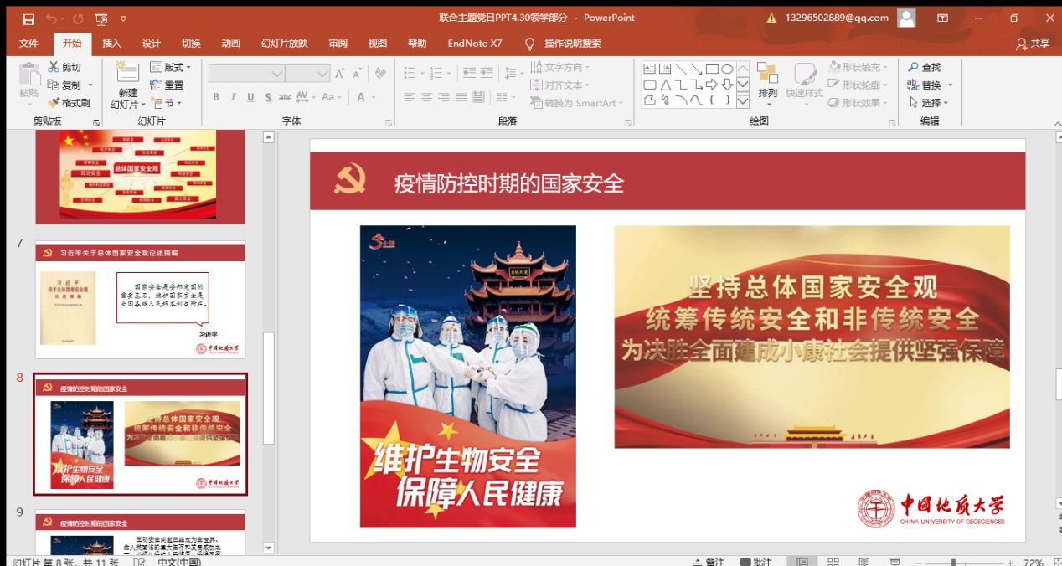Activate the Format Painter (格式刷)
1062x566 pixels.
pos(69,102)
